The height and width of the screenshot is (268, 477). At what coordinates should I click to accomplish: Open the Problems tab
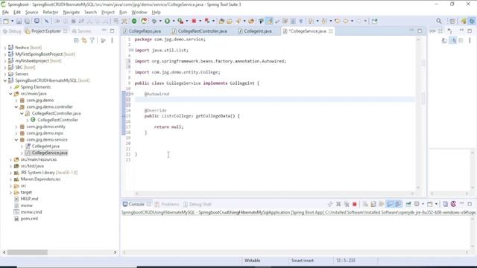tap(167, 204)
